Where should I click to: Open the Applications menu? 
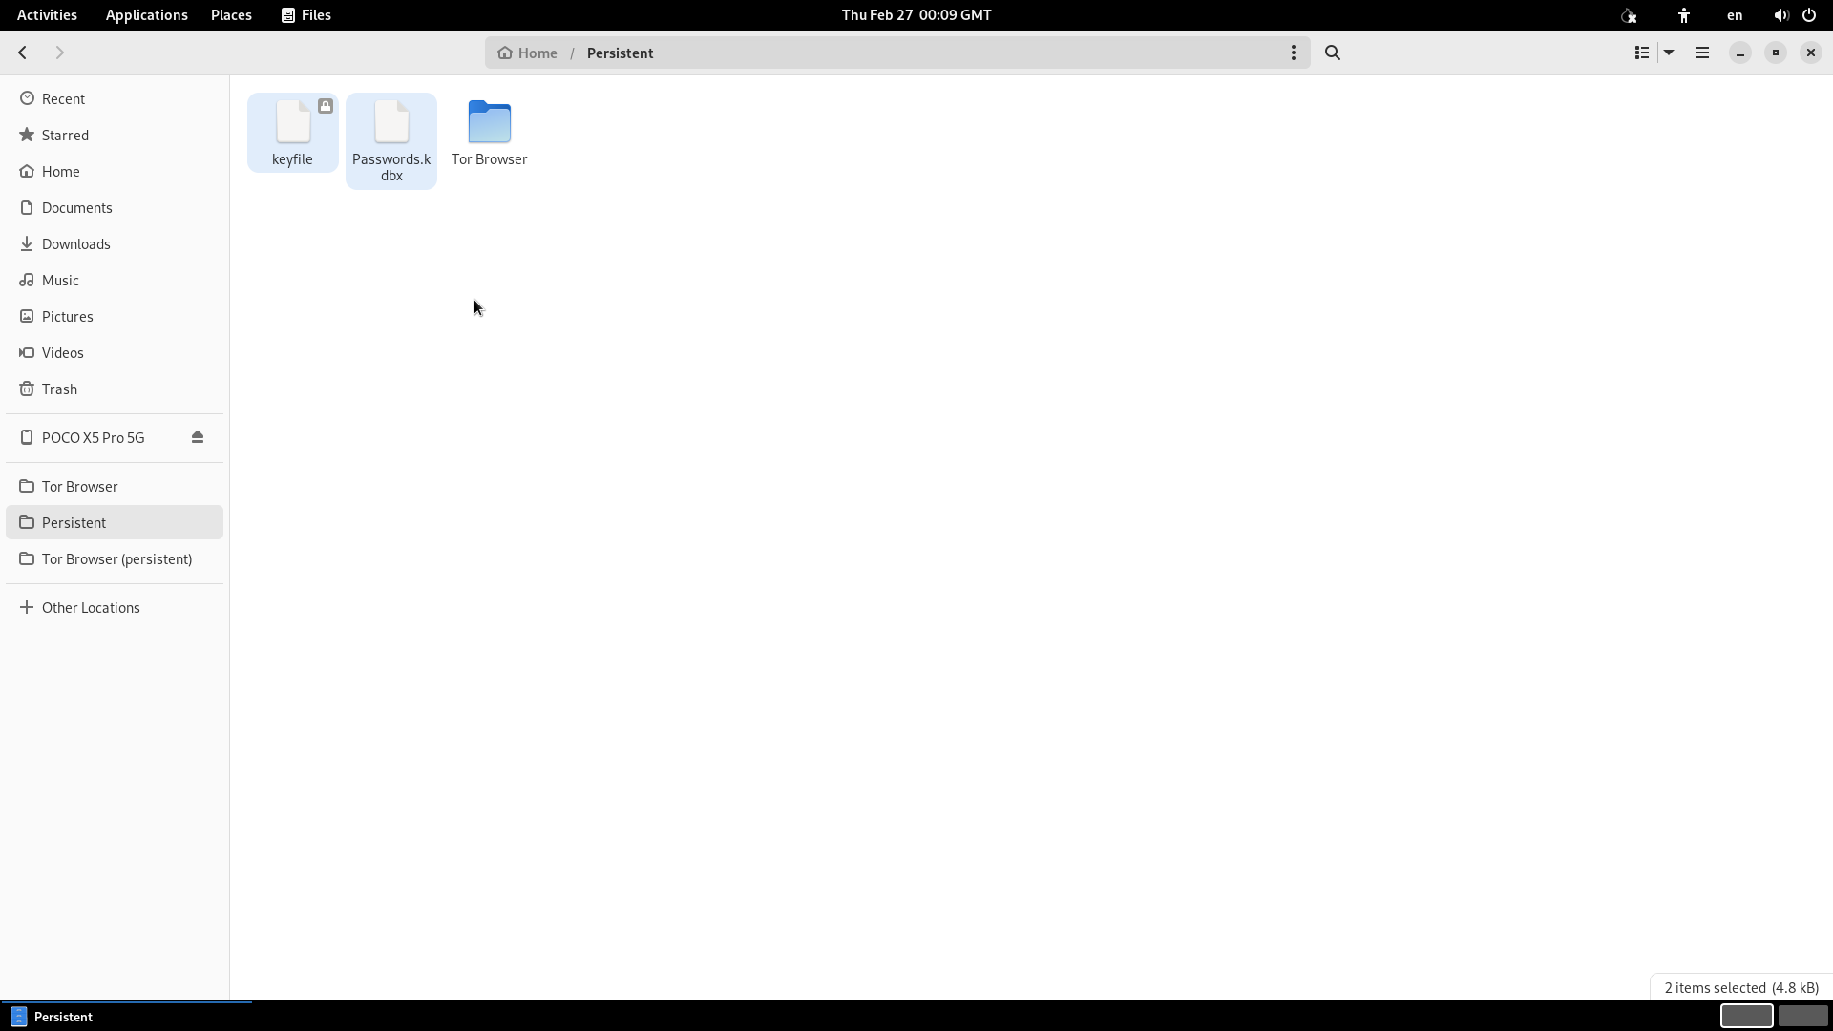(x=146, y=15)
